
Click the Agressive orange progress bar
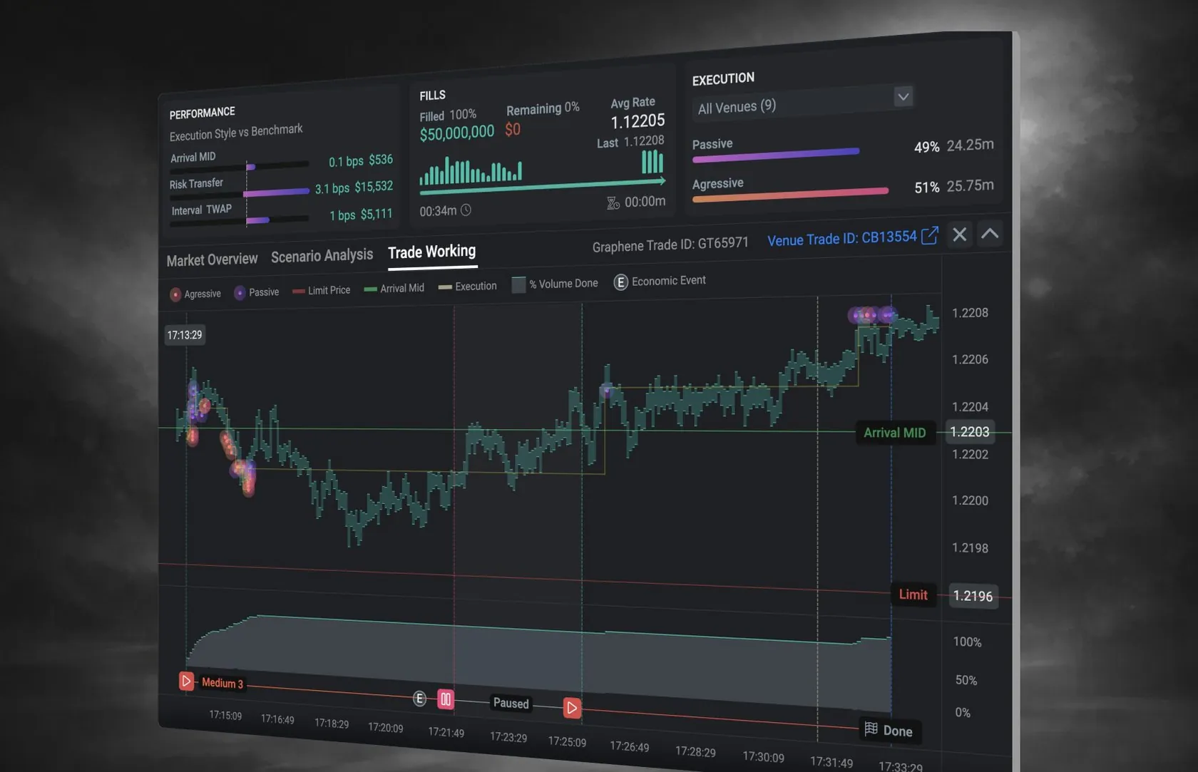pyautogui.click(x=790, y=195)
